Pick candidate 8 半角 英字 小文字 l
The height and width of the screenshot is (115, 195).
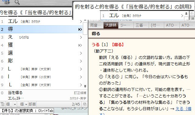point(41,77)
